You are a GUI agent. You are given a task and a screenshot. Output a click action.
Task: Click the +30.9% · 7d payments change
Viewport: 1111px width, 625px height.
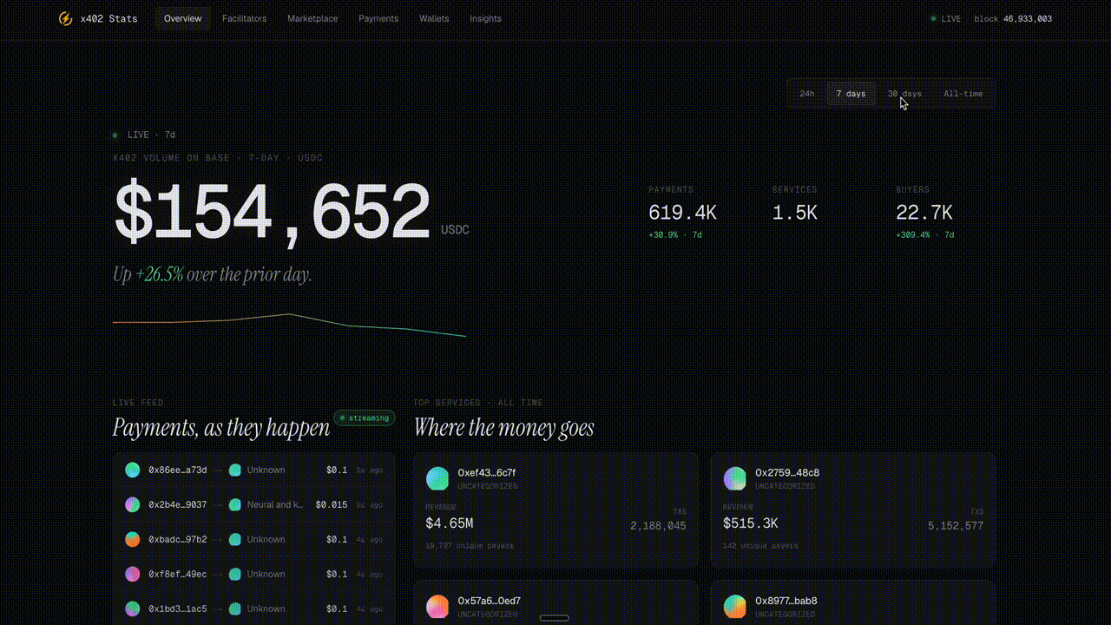[675, 235]
